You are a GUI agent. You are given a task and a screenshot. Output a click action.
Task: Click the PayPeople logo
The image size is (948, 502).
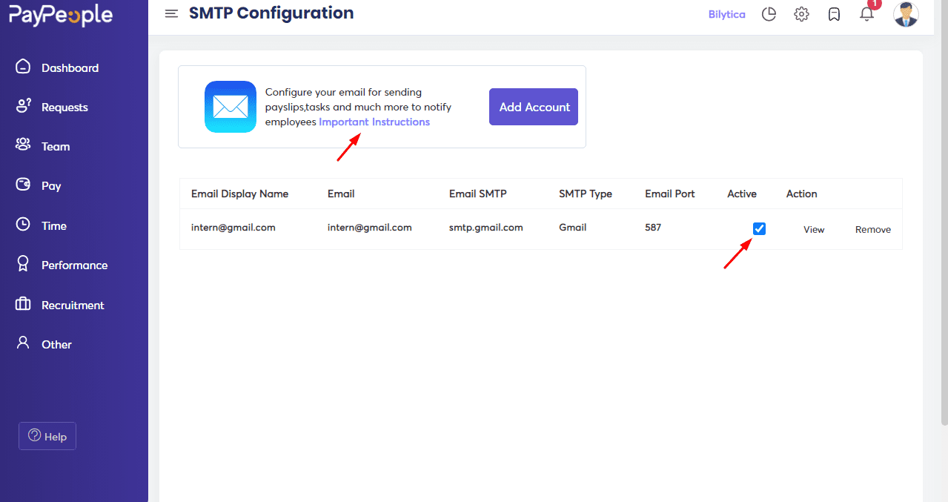tap(61, 14)
